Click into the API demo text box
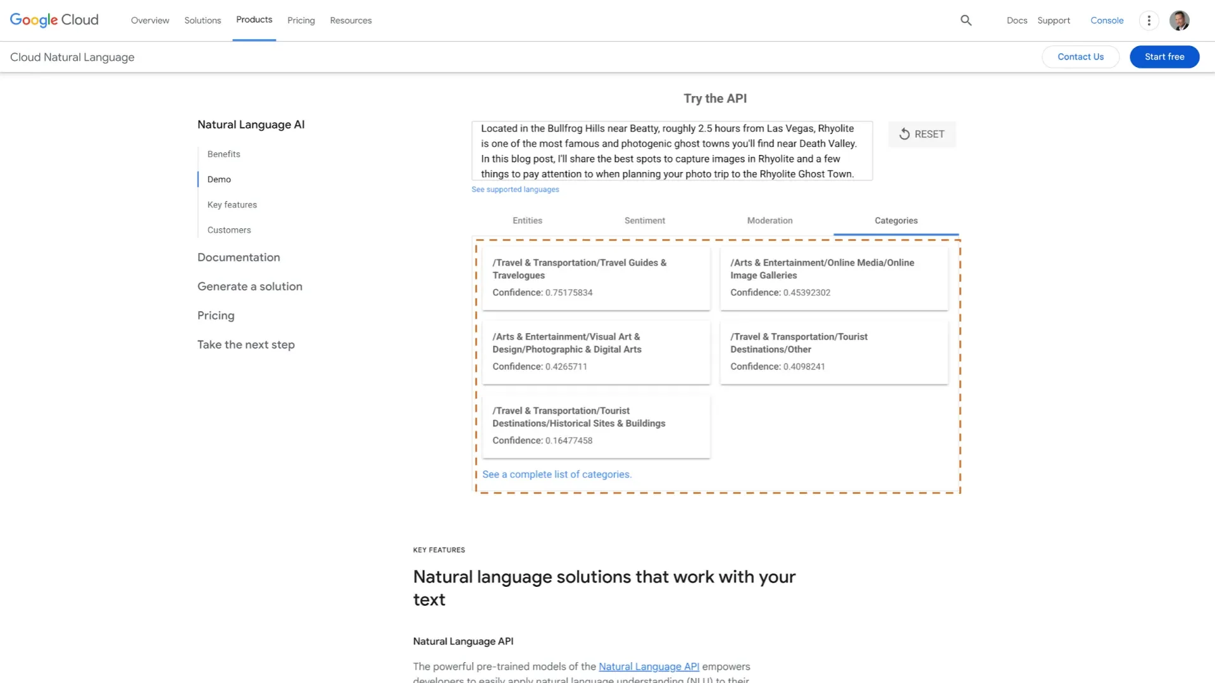Viewport: 1215px width, 683px height. tap(671, 151)
